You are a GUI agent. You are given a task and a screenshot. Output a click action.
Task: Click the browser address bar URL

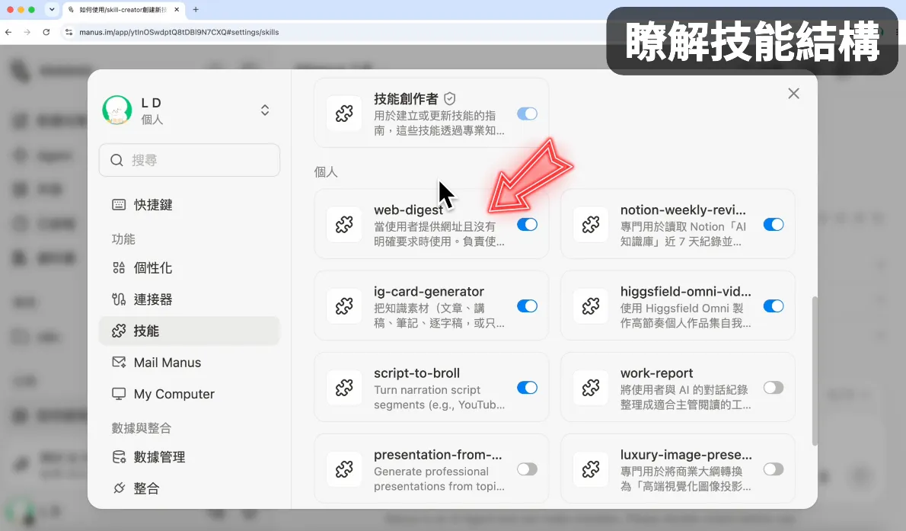click(x=179, y=33)
